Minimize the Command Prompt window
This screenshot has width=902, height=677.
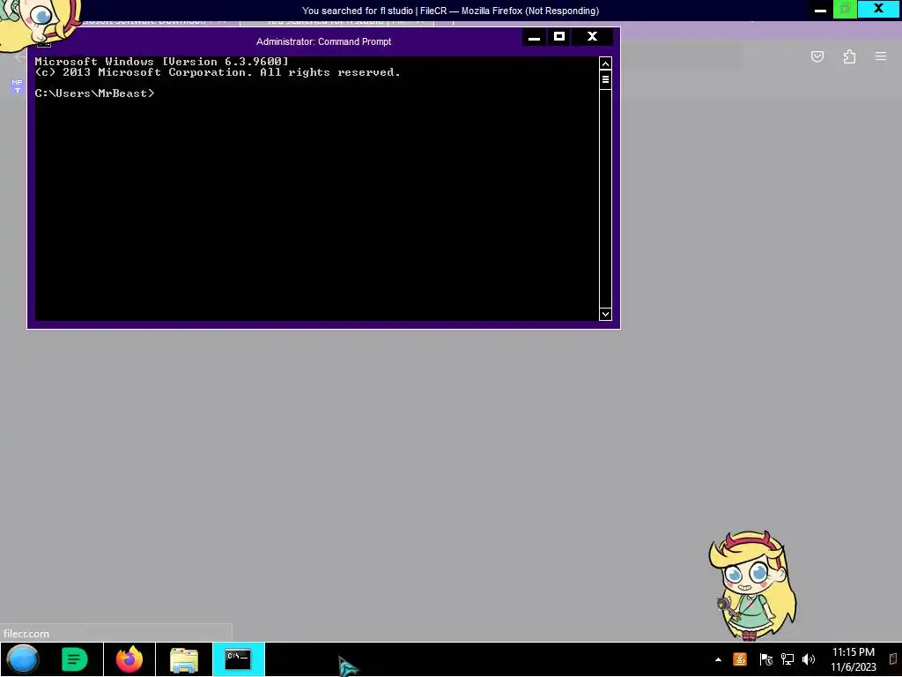[x=534, y=37]
